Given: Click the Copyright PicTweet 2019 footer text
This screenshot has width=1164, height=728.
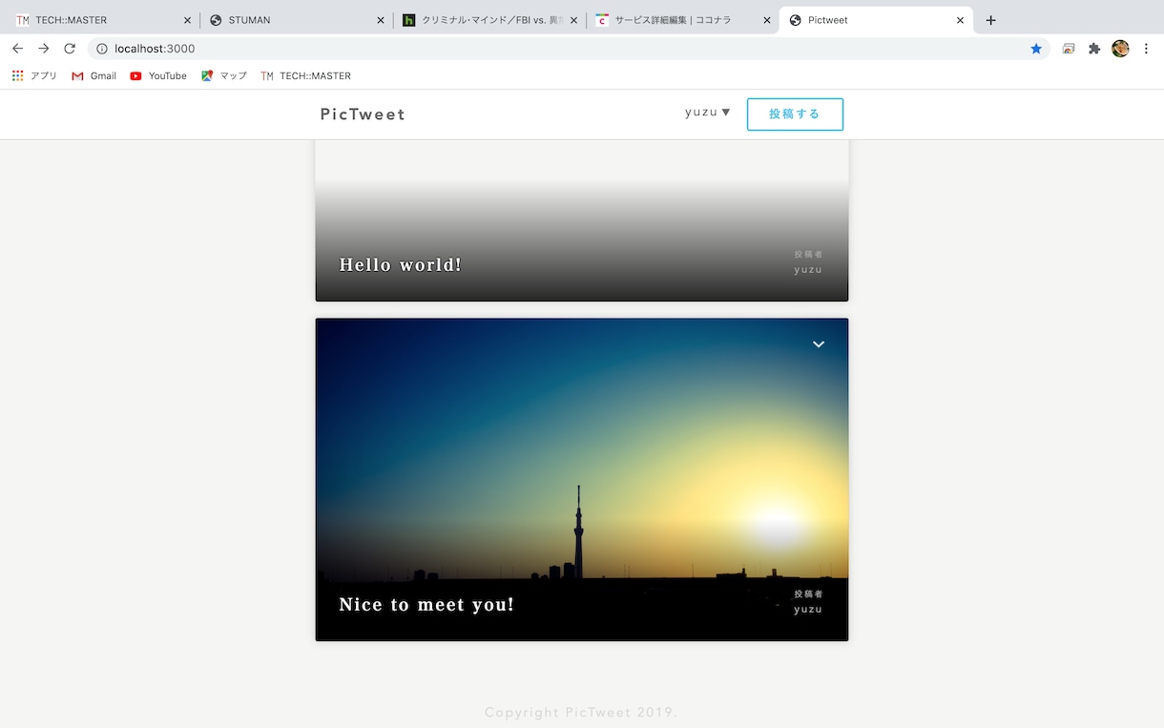Looking at the screenshot, I should tap(581, 713).
